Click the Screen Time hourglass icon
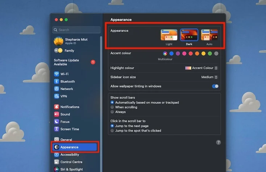 coord(57,129)
